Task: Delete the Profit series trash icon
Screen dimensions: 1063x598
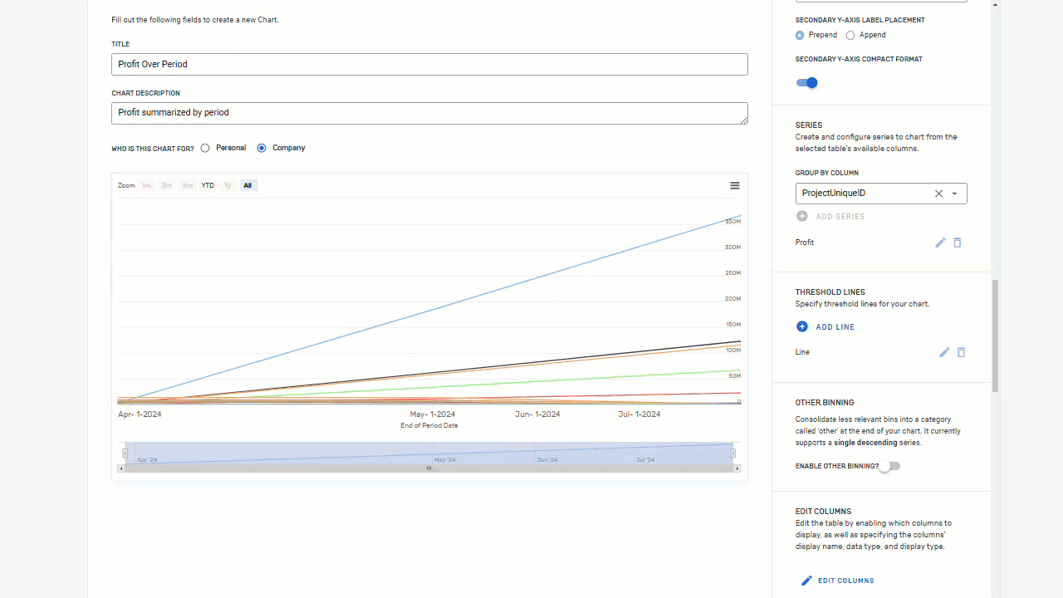Action: (958, 243)
